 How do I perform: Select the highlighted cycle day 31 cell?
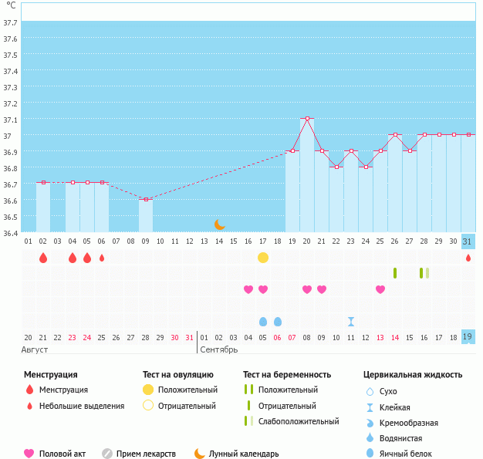coord(468,241)
